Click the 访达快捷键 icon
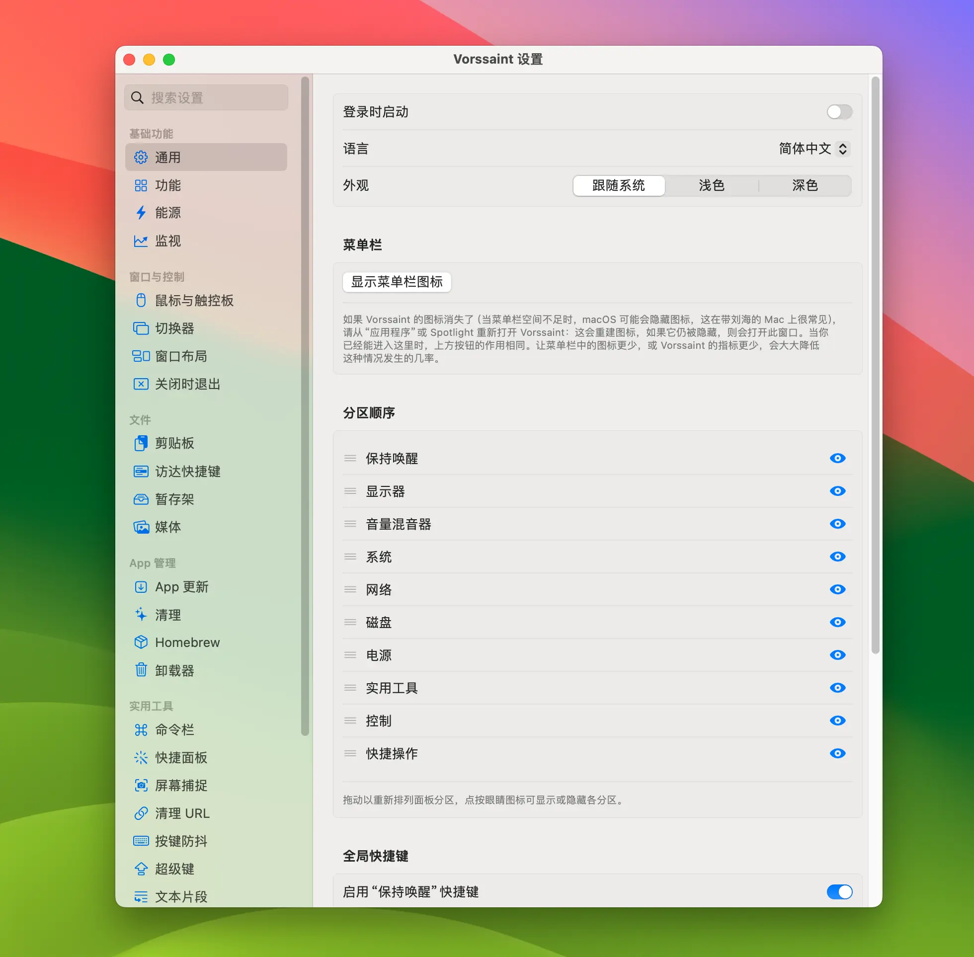The width and height of the screenshot is (974, 957). click(141, 472)
